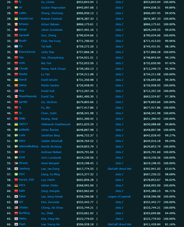Image resolution: width=184 pixels, height=227 pixels.
Task: Open the Ferrari_430 player ID link
Action: [x=26, y=180]
